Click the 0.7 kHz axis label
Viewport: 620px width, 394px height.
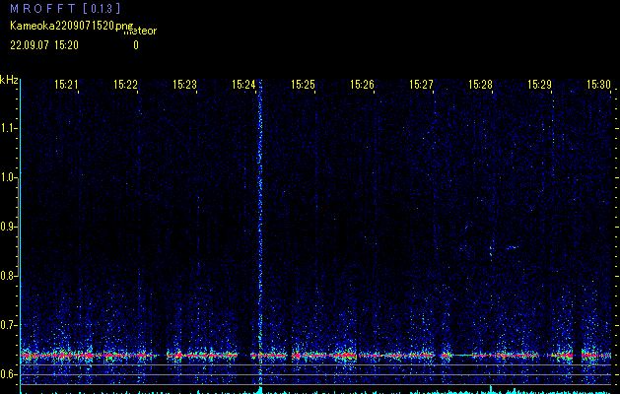8,325
